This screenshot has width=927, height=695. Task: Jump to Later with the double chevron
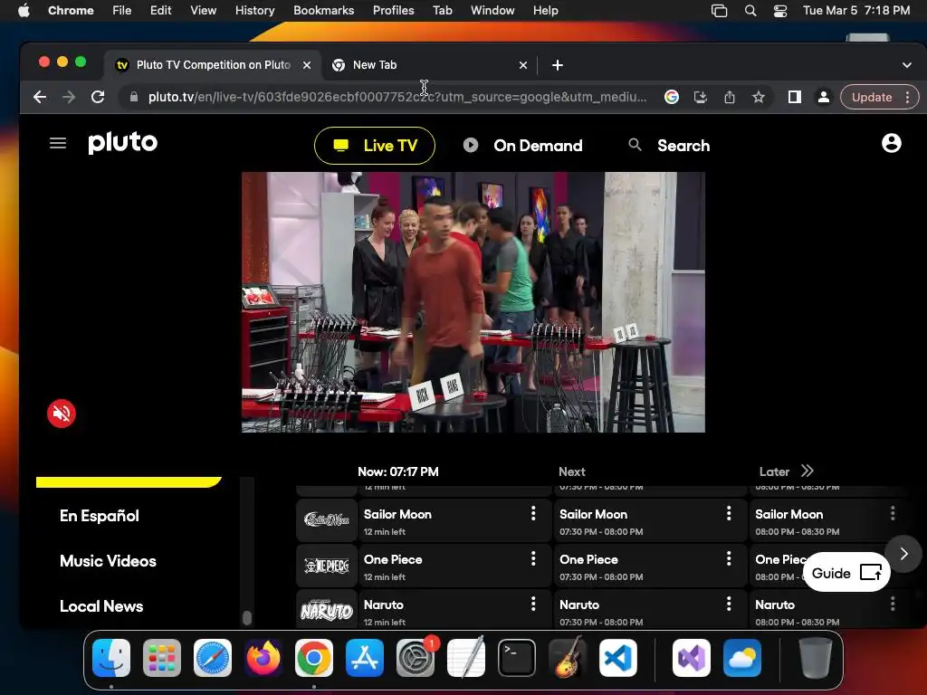pos(807,471)
